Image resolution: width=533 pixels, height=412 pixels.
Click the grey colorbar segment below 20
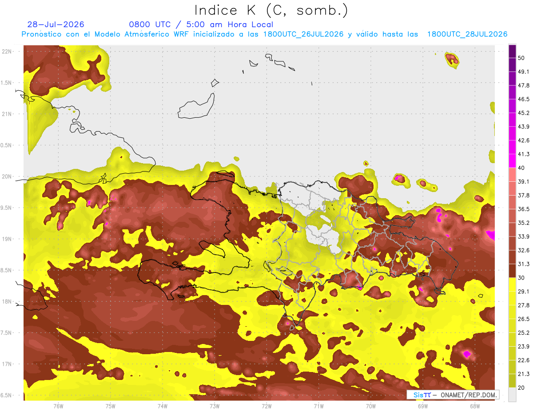pos(512,394)
